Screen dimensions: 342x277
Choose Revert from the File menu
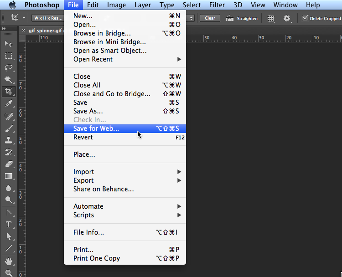[x=125, y=137]
